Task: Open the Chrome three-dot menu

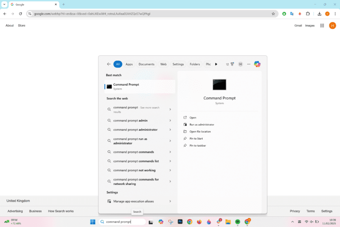Action: click(335, 14)
